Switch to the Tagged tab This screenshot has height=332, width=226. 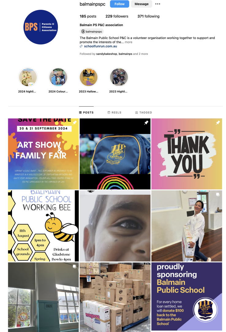coord(144,113)
